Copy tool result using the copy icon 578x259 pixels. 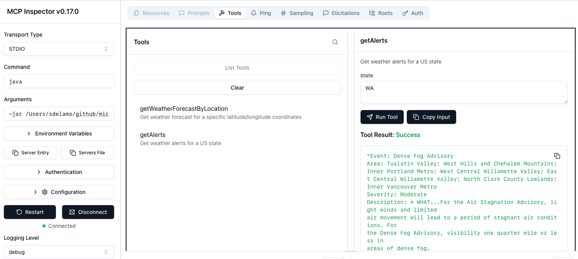(557, 156)
